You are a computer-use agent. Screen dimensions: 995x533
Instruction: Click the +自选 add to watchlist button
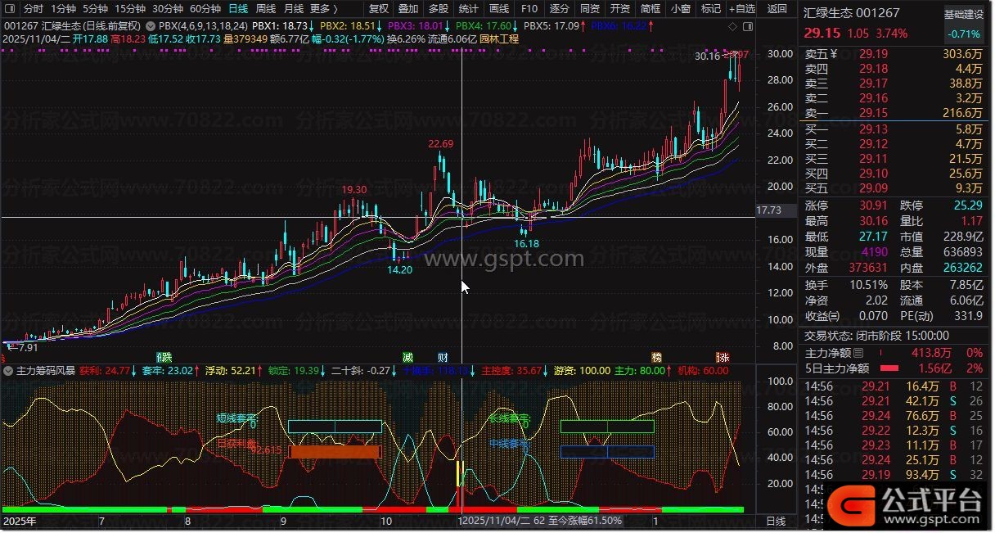(x=741, y=9)
